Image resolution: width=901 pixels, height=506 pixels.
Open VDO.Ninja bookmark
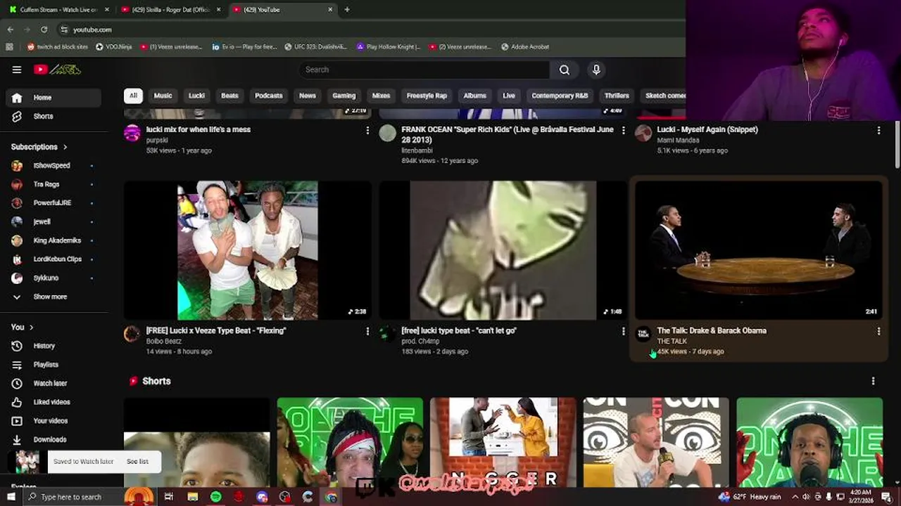pyautogui.click(x=114, y=47)
